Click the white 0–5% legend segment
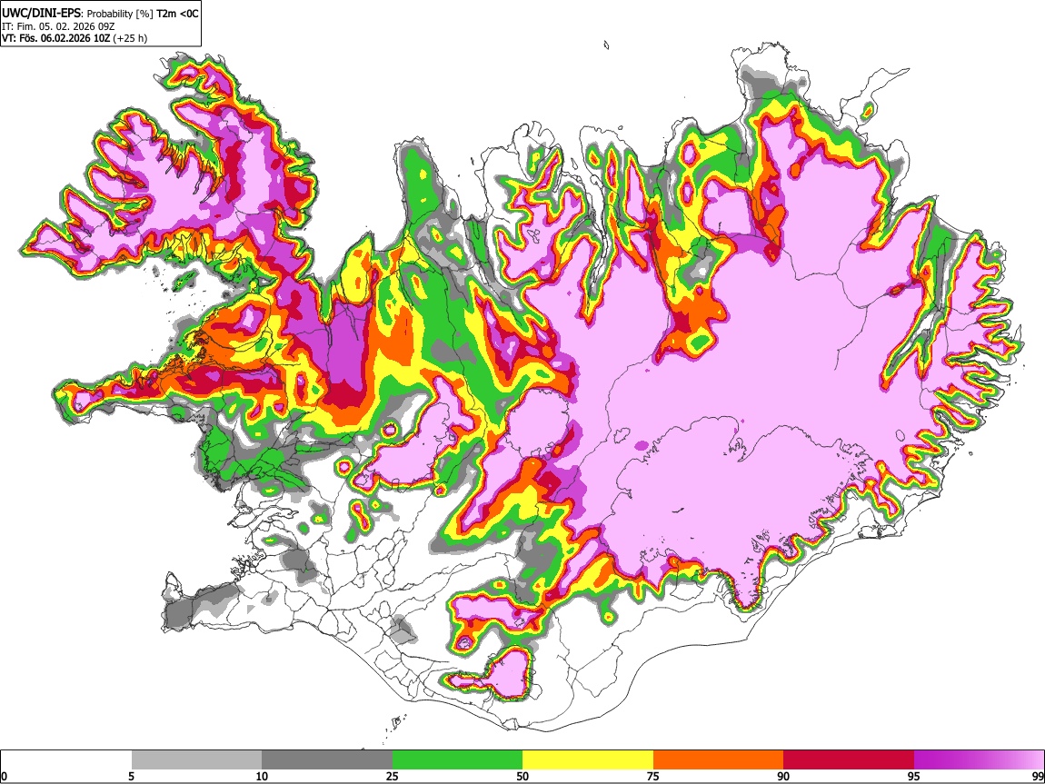The width and height of the screenshot is (1045, 784). (66, 760)
